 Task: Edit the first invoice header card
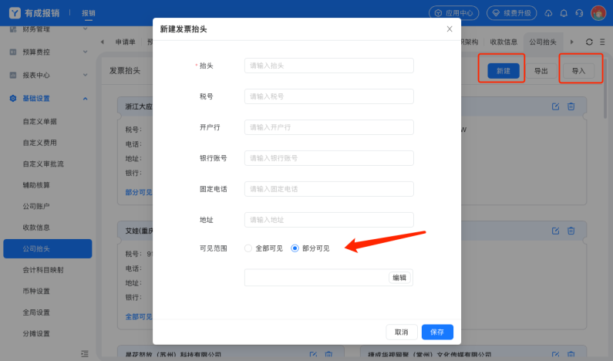pyautogui.click(x=555, y=106)
